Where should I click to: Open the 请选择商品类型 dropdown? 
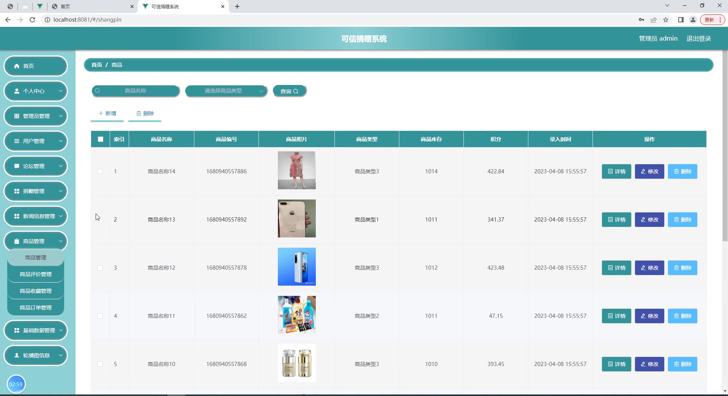(226, 91)
